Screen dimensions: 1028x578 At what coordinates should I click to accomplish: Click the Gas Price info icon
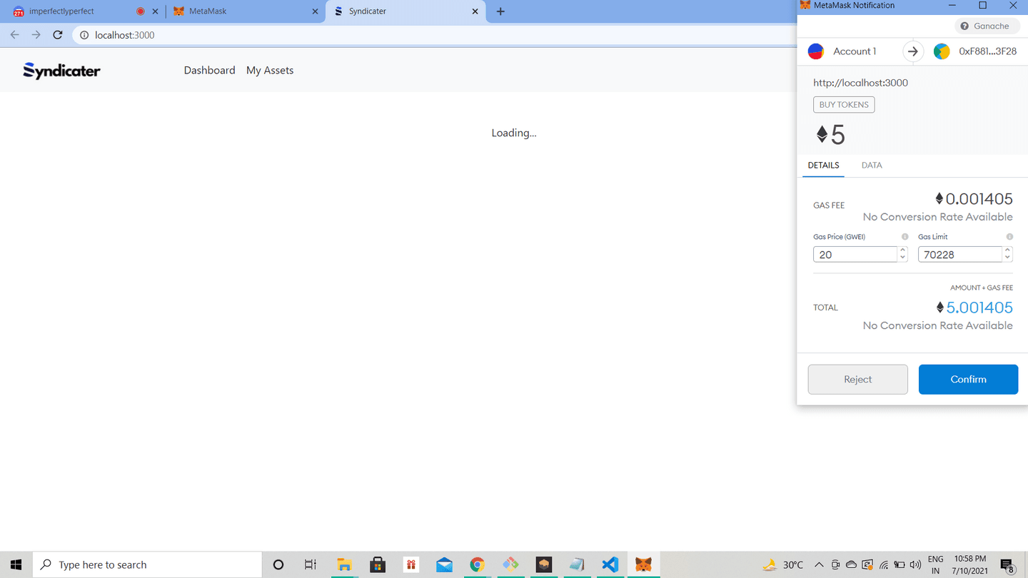tap(904, 236)
